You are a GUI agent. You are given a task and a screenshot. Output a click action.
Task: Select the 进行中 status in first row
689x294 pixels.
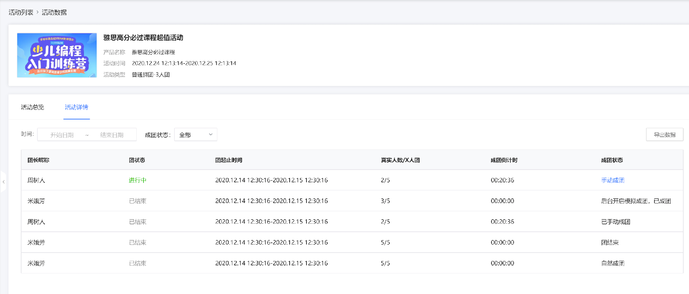(137, 180)
